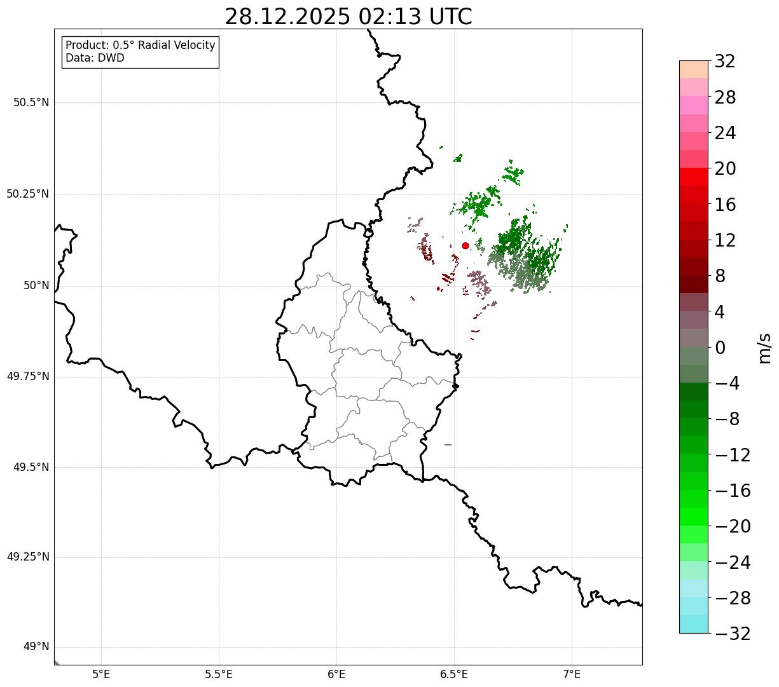Click the "49°N" latitude label
779x687 pixels.
[x=36, y=647]
